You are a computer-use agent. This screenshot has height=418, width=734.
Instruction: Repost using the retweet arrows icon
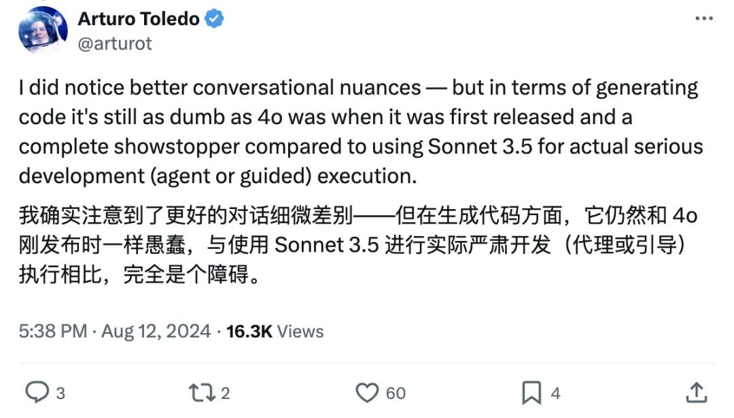pyautogui.click(x=200, y=392)
